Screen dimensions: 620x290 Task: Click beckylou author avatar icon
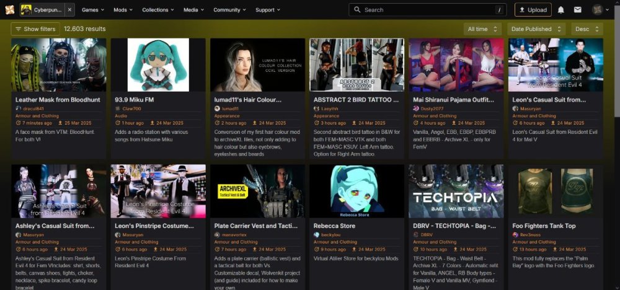tap(316, 235)
